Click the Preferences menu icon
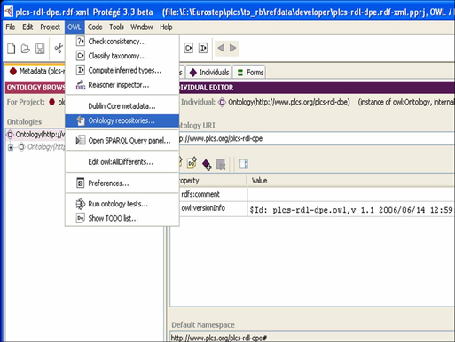The height and width of the screenshot is (342, 455). coord(80,183)
